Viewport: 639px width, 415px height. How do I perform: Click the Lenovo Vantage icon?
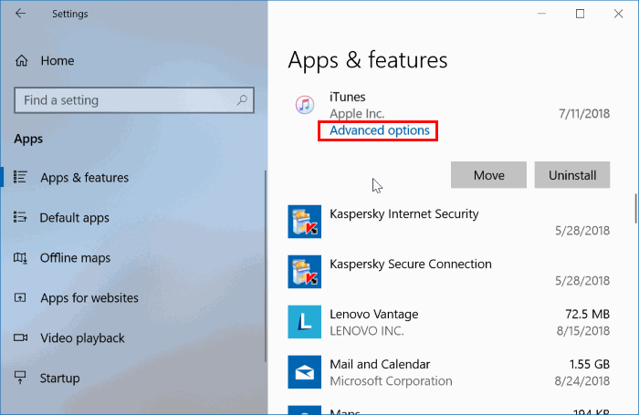pyautogui.click(x=304, y=322)
